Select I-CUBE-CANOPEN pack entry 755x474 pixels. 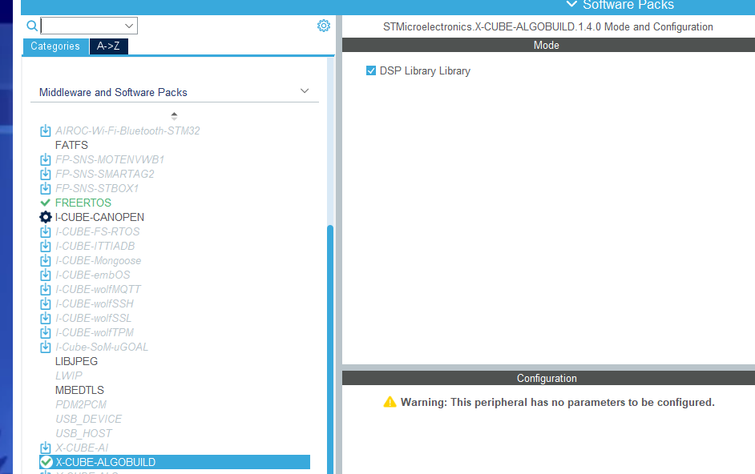click(x=99, y=217)
